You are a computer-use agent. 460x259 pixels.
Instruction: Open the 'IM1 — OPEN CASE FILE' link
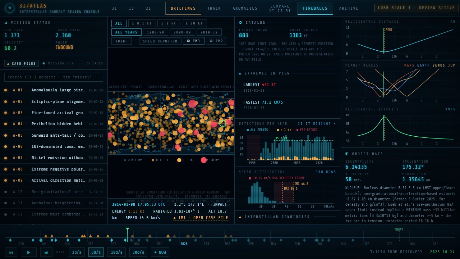pos(201,218)
